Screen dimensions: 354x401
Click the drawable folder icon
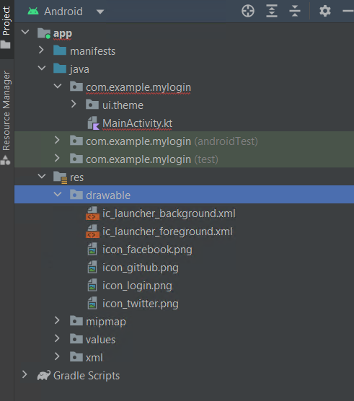tap(76, 194)
